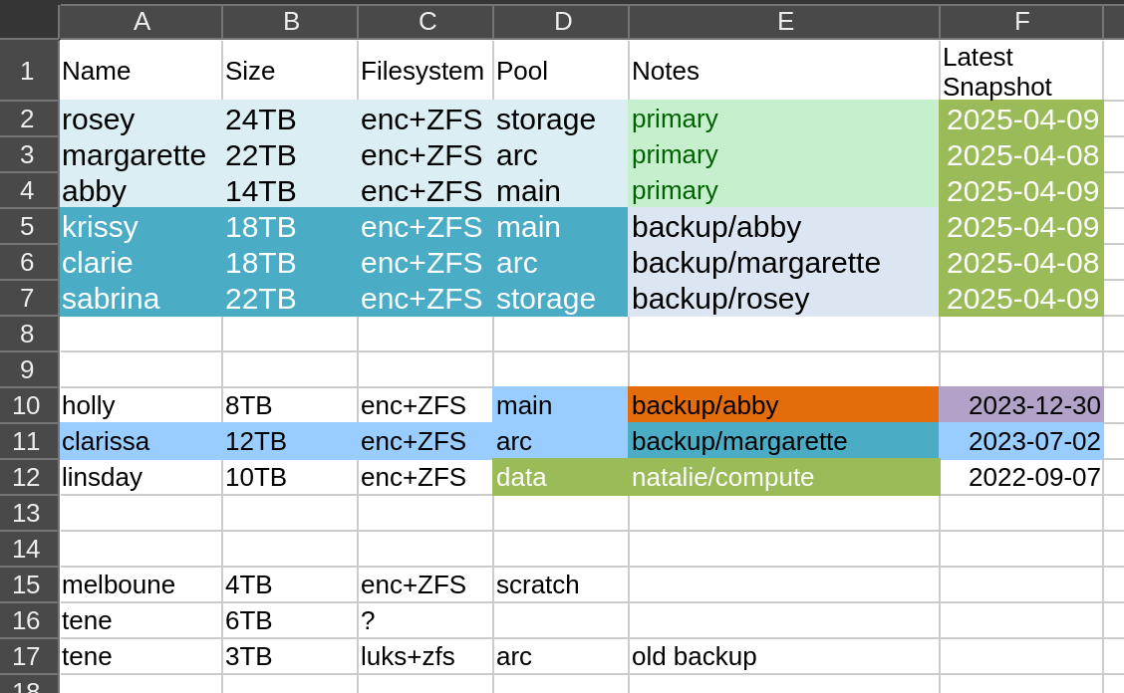Screen dimensions: 1124x693
Task: Select row 17 header
Action: tap(29, 656)
